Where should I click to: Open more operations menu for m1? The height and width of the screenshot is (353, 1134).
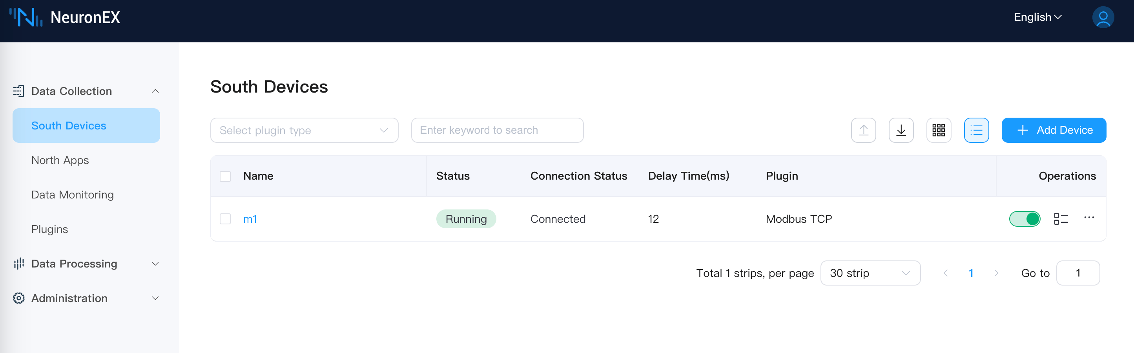click(x=1088, y=218)
